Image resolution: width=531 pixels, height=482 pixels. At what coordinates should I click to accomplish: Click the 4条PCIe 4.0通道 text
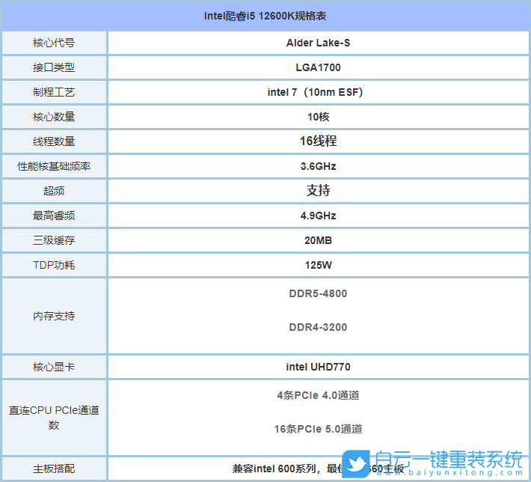point(318,395)
